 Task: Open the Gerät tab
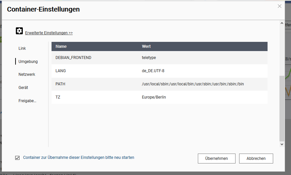coord(23,88)
